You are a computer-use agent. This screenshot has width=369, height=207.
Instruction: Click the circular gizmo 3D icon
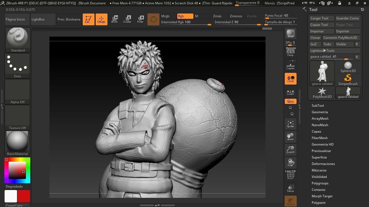(153, 19)
